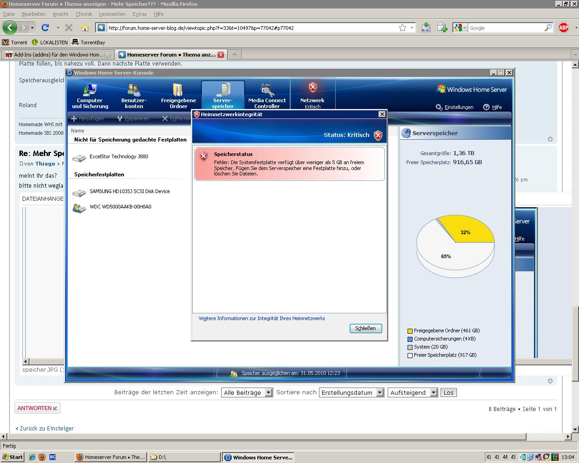Open Freigegebene Ordner section
Screen dimensions: 579x463
pos(178,95)
